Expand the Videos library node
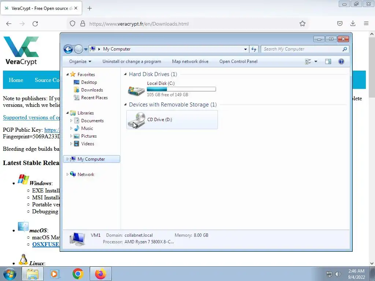This screenshot has width=375, height=281. [x=71, y=143]
